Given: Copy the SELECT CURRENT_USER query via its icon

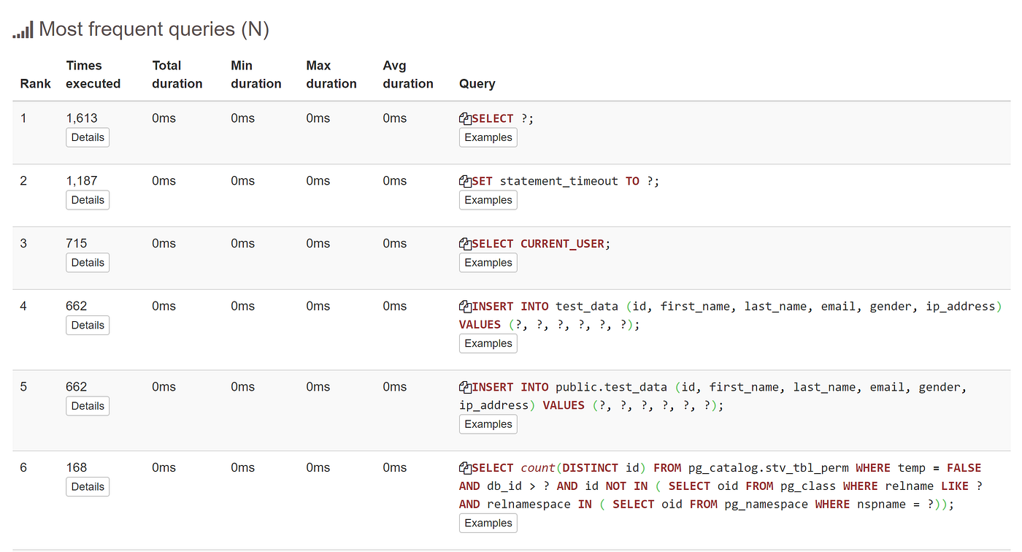Looking at the screenshot, I should (x=465, y=244).
